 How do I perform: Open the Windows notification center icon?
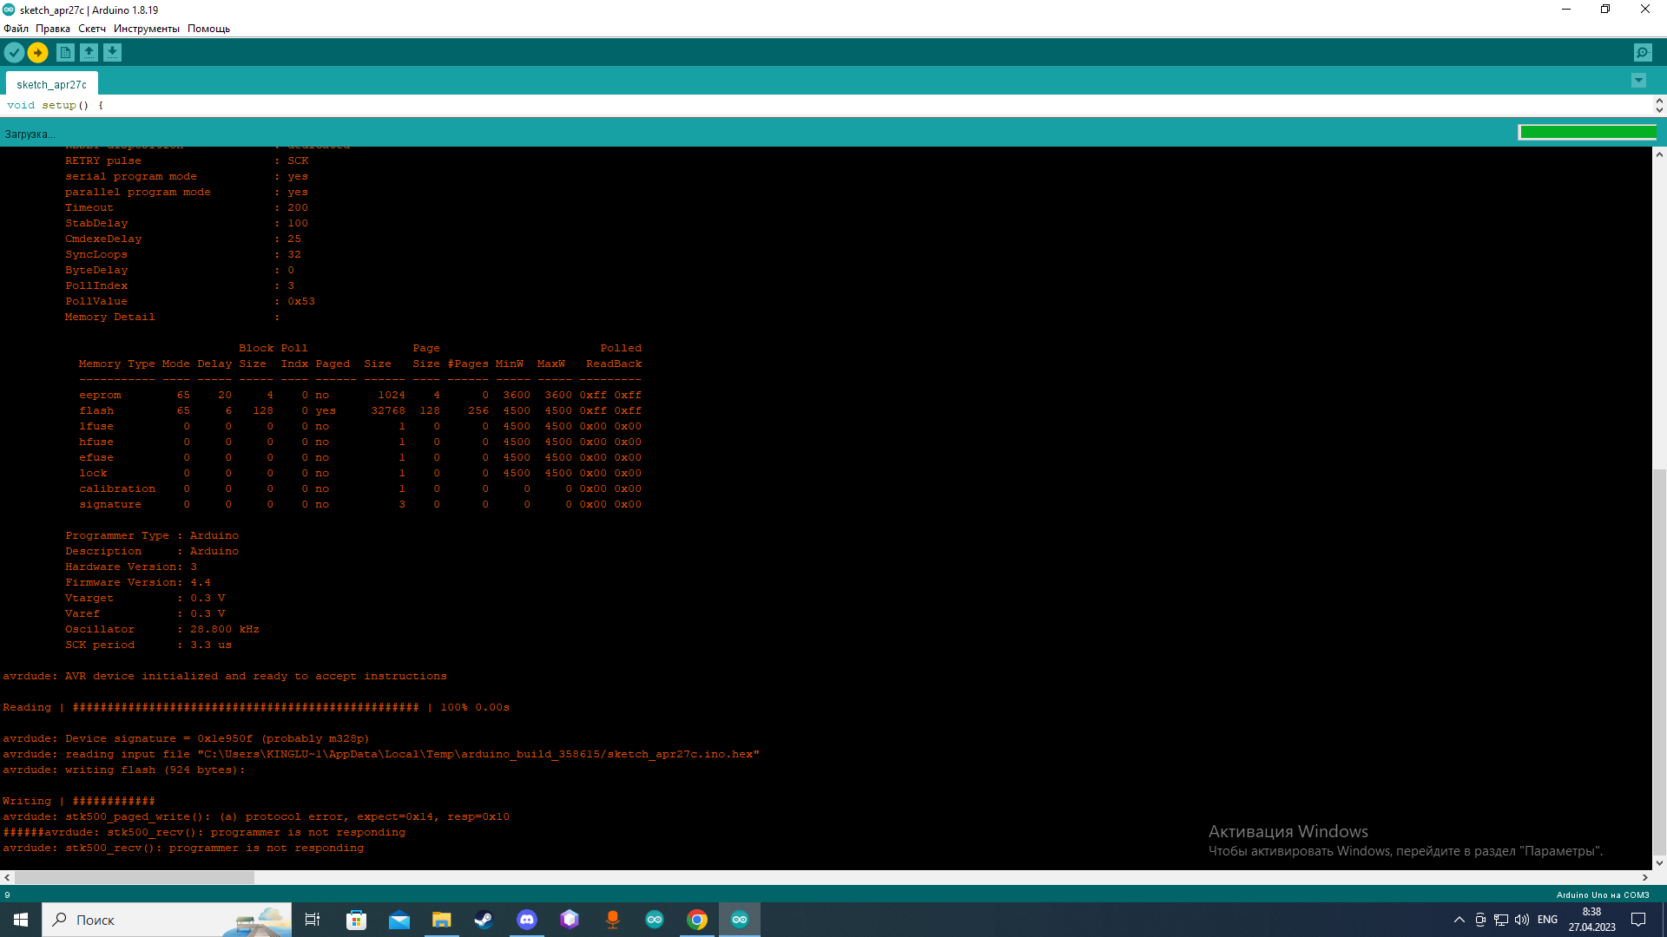(1638, 920)
